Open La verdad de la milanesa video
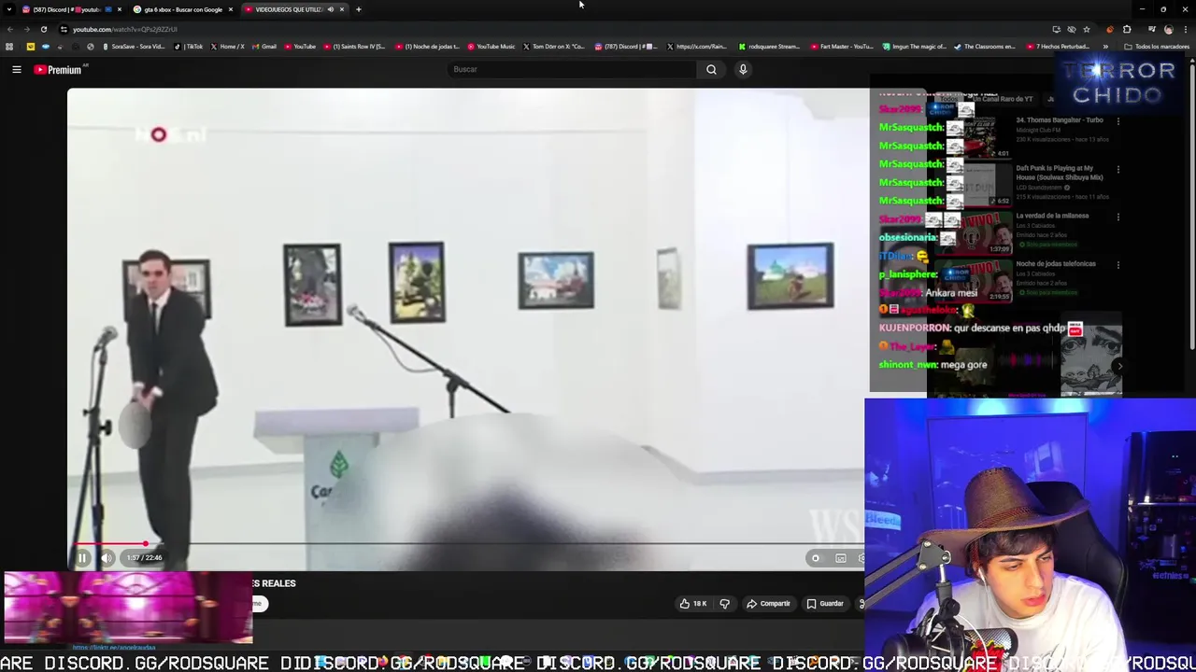This screenshot has width=1196, height=672. [x=1052, y=216]
